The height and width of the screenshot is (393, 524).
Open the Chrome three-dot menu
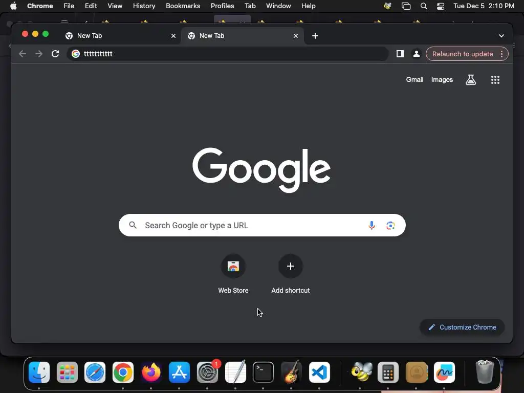tap(501, 54)
